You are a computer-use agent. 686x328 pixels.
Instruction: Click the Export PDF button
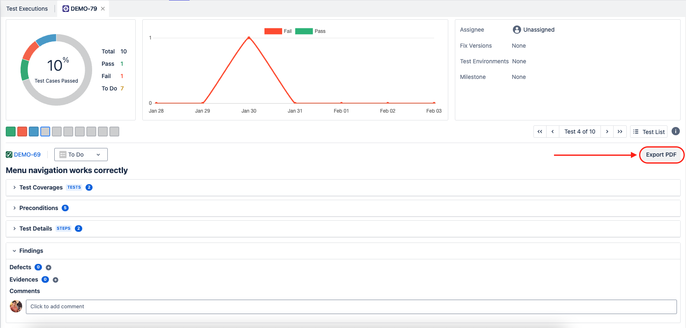pyautogui.click(x=661, y=155)
